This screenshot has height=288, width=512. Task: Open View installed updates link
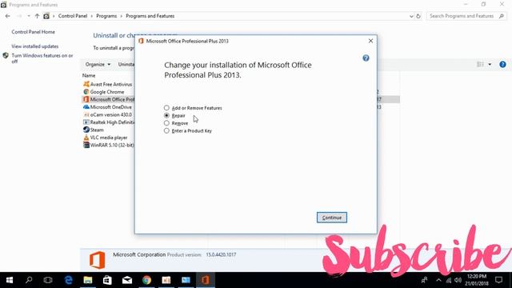(x=35, y=46)
